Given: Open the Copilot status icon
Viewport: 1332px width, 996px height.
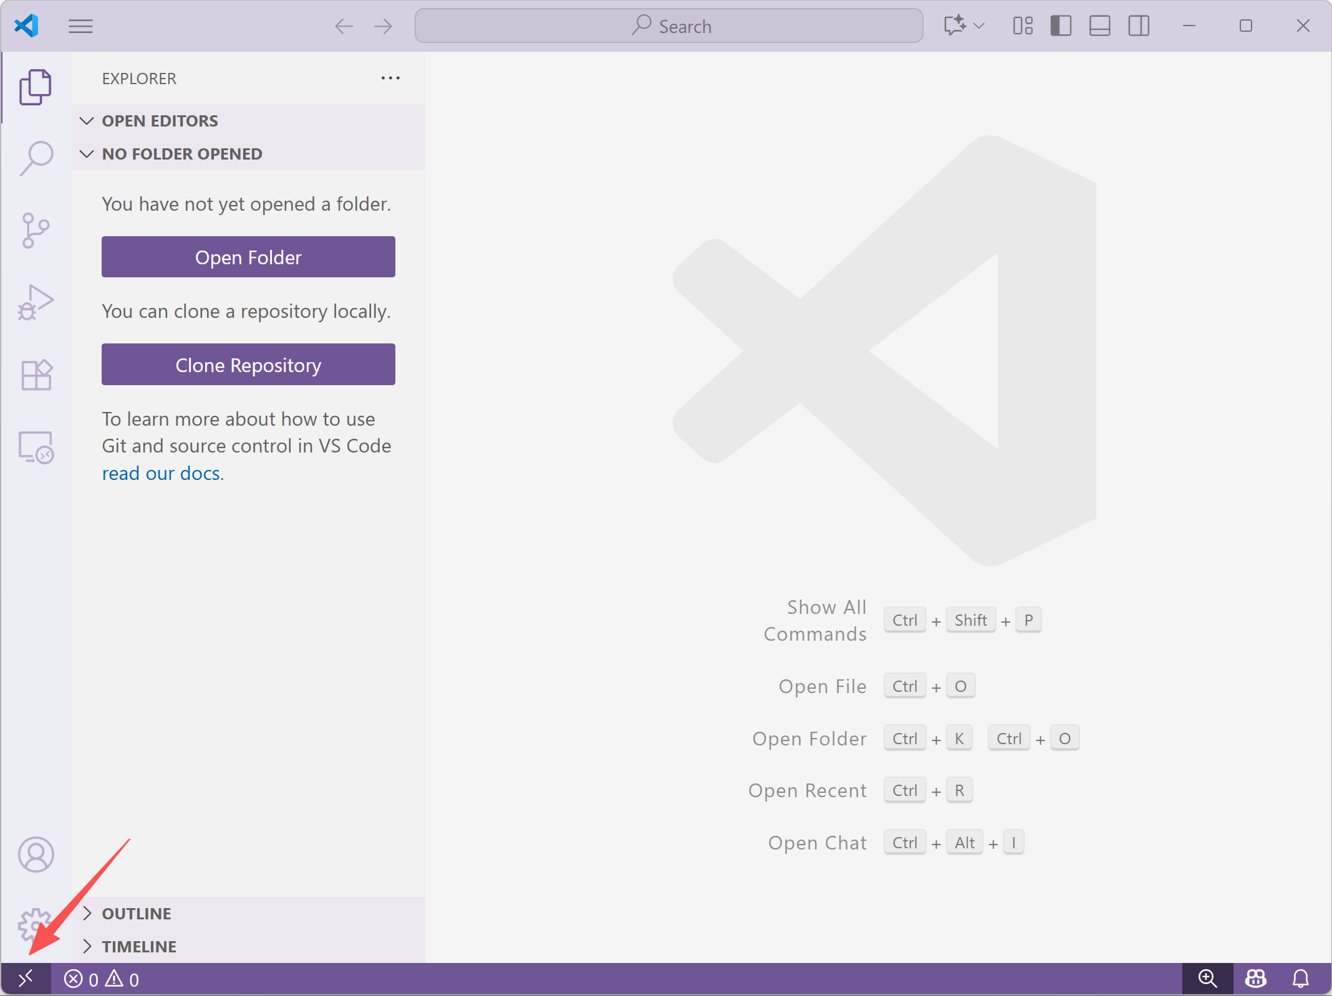Looking at the screenshot, I should tap(1255, 979).
